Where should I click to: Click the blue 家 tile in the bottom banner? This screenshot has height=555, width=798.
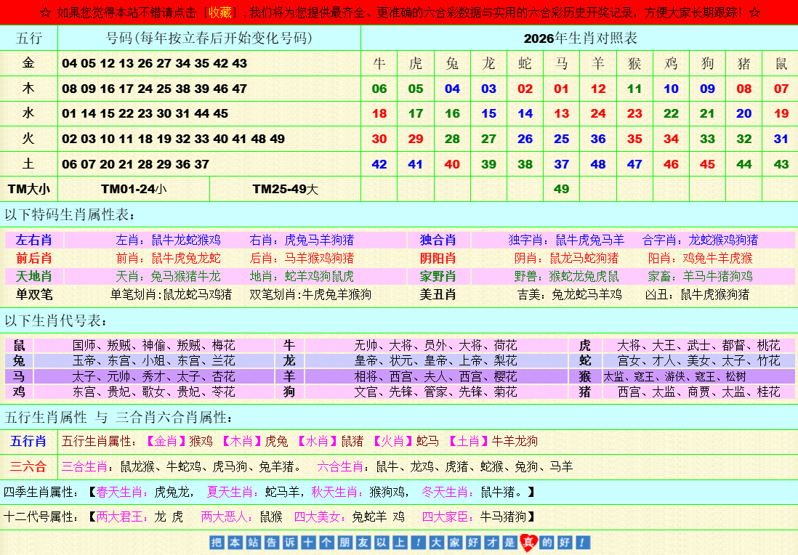click(x=454, y=543)
